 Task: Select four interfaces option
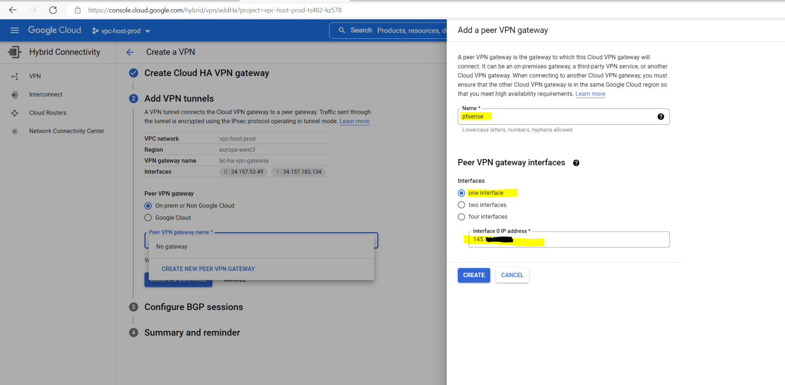(461, 216)
